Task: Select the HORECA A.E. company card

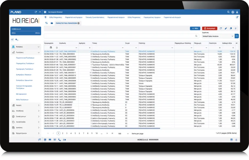Action: pyautogui.click(x=26, y=31)
